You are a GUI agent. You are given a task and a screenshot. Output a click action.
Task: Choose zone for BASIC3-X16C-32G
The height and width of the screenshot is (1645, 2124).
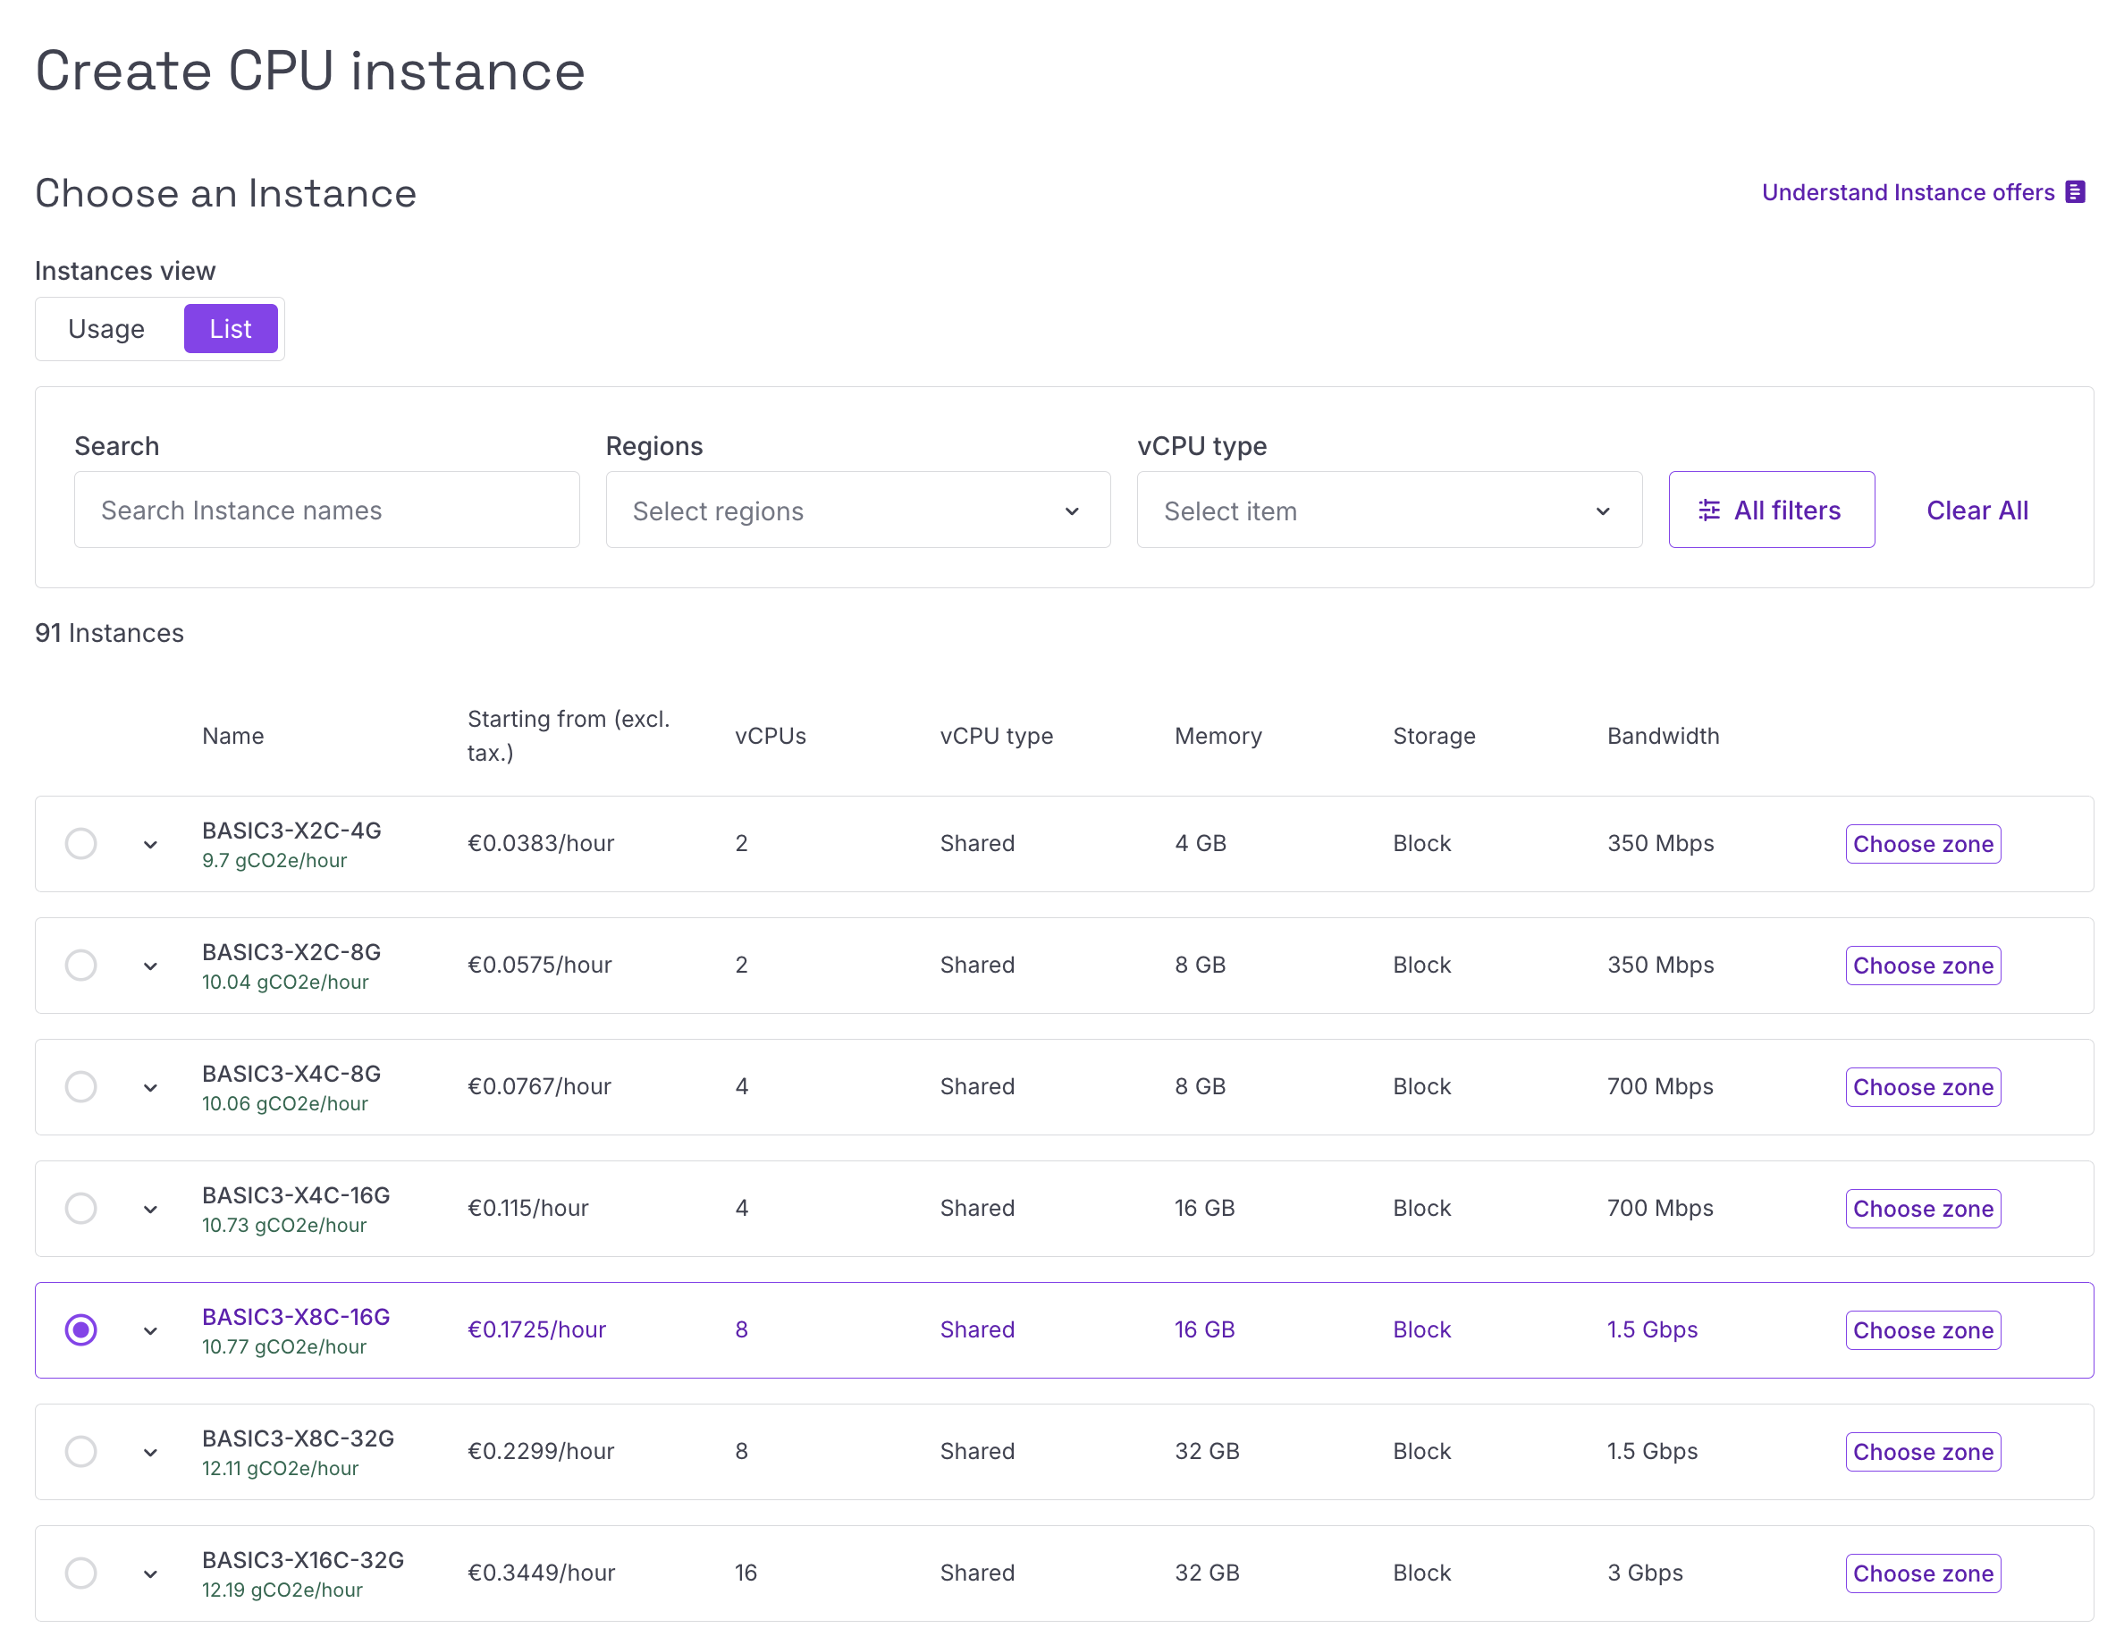tap(1923, 1573)
